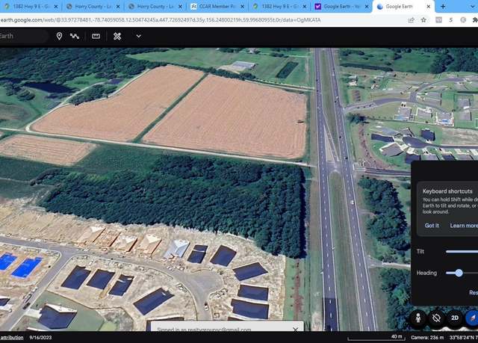Switch to CCAR Member tab
This screenshot has width=478, height=343.
pyautogui.click(x=217, y=7)
